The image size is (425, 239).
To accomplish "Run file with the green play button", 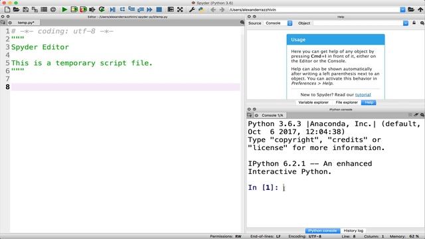I will point(64,10).
